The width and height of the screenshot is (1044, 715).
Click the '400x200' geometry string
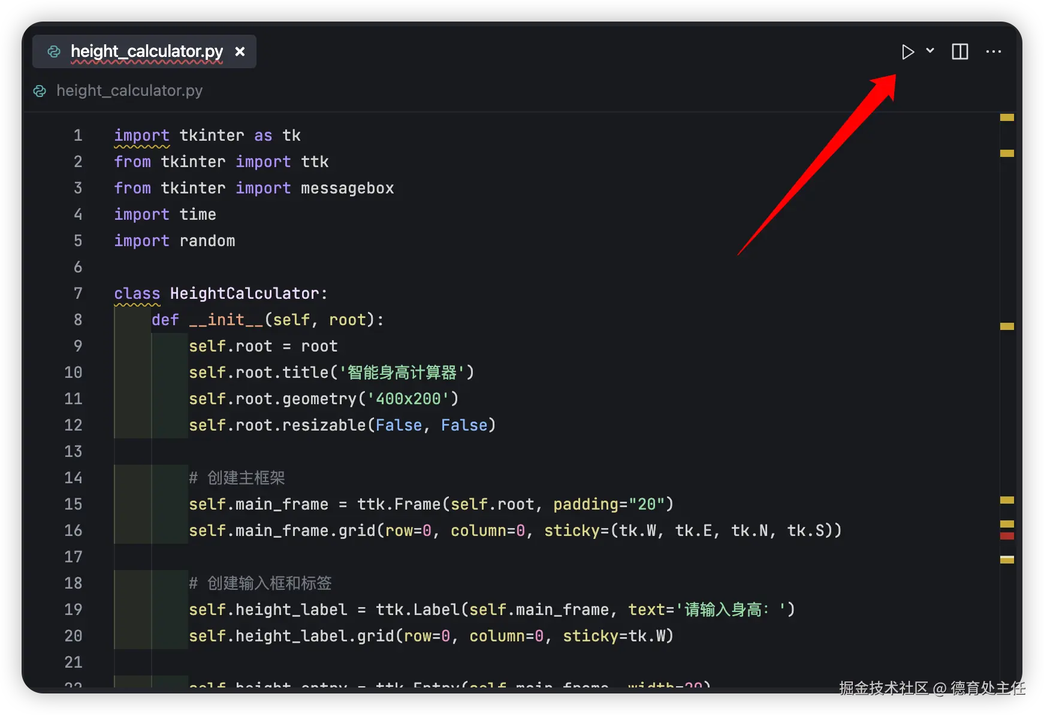408,399
